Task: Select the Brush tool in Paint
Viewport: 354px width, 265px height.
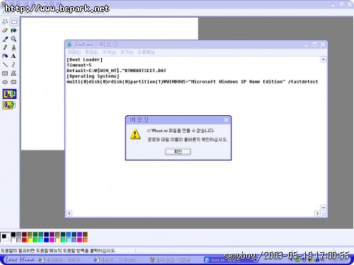Action: click(14, 47)
